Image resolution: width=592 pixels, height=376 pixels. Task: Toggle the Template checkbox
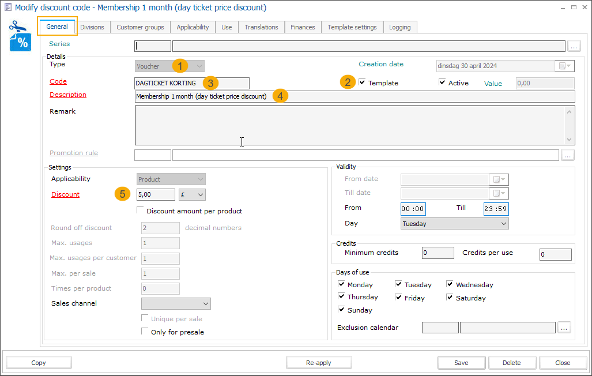point(362,82)
